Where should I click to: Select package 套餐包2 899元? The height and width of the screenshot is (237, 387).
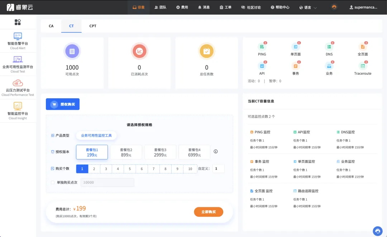[x=126, y=152]
